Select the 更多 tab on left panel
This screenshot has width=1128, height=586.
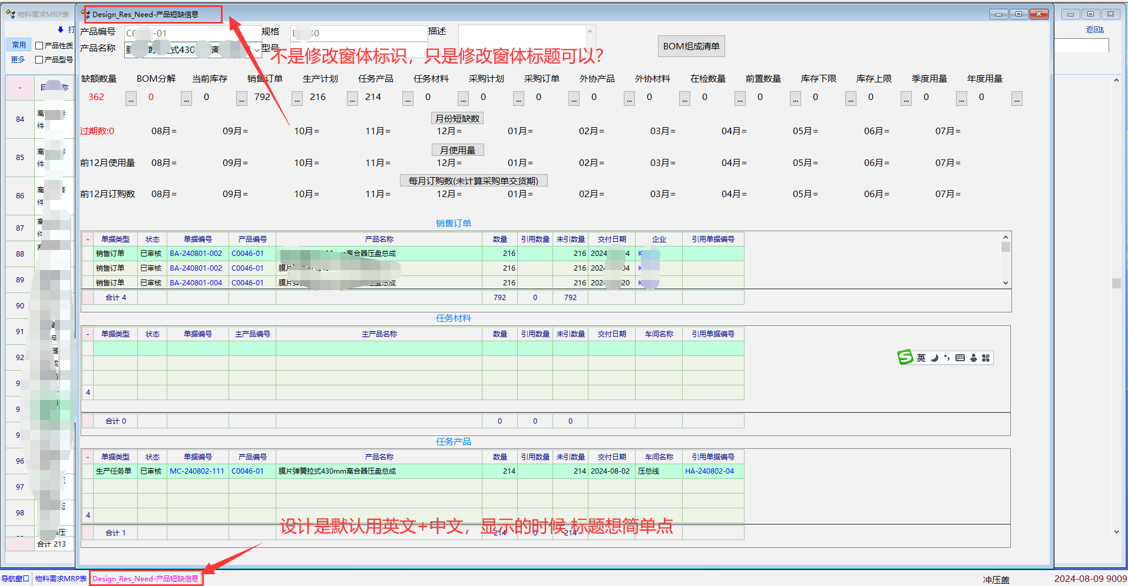tap(18, 59)
